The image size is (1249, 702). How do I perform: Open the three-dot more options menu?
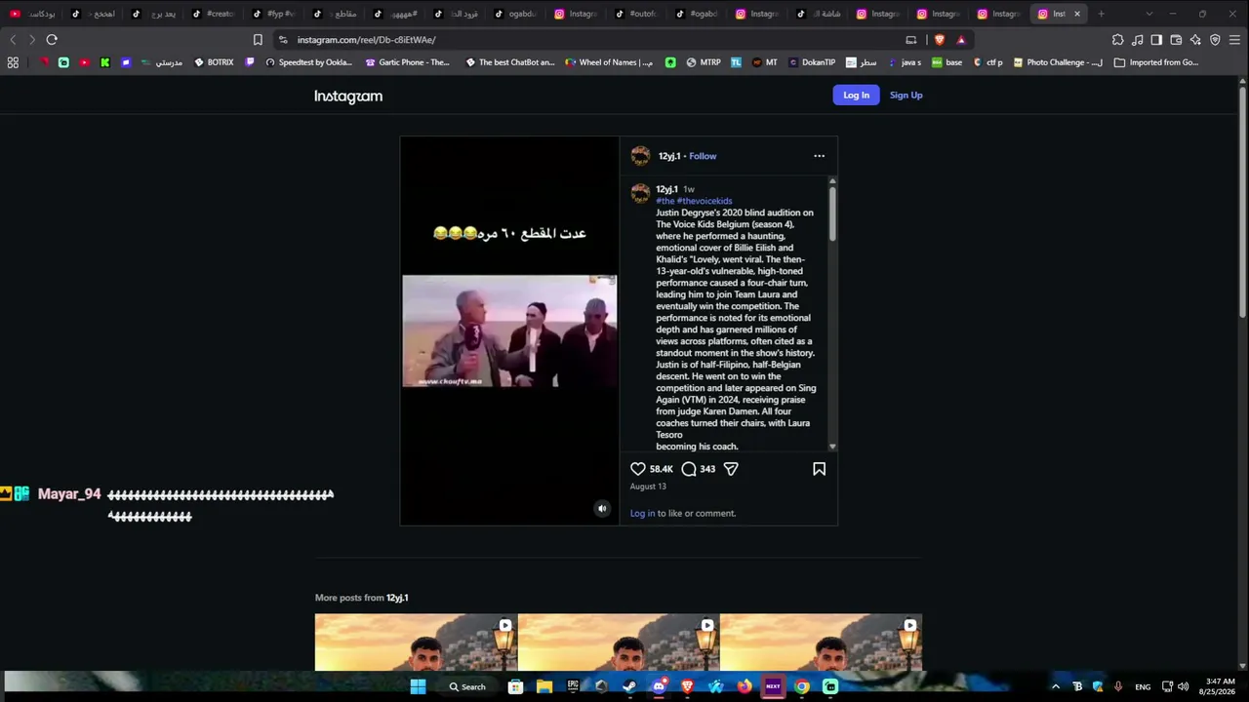820,156
